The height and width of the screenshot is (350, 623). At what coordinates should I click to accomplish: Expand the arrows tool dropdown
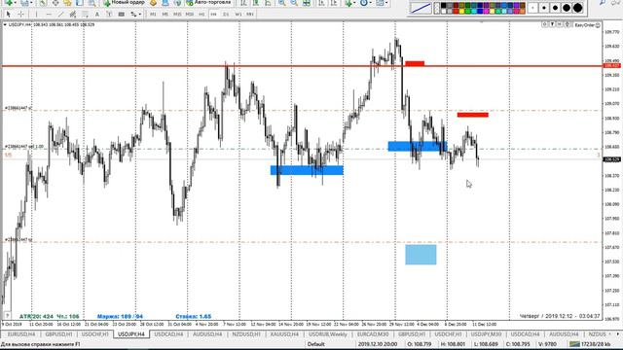pos(140,15)
